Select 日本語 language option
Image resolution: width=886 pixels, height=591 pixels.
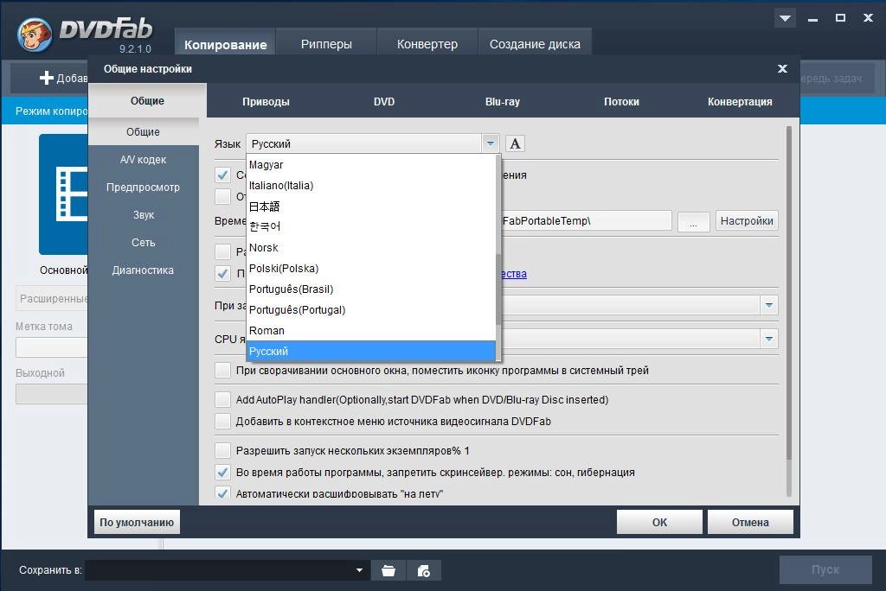click(x=370, y=206)
